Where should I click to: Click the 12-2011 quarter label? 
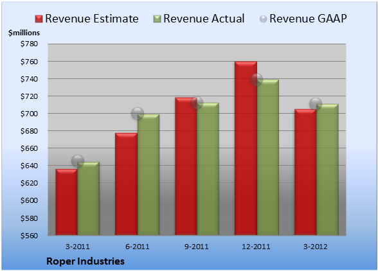pyautogui.click(x=256, y=247)
